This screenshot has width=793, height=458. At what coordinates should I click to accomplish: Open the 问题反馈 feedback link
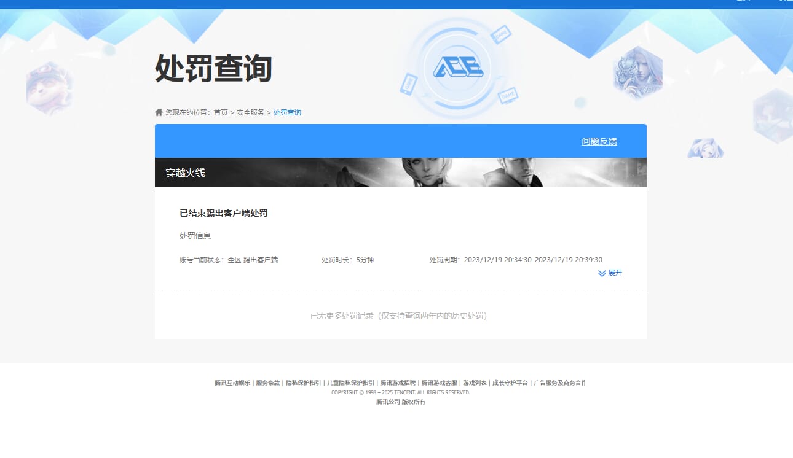click(598, 141)
